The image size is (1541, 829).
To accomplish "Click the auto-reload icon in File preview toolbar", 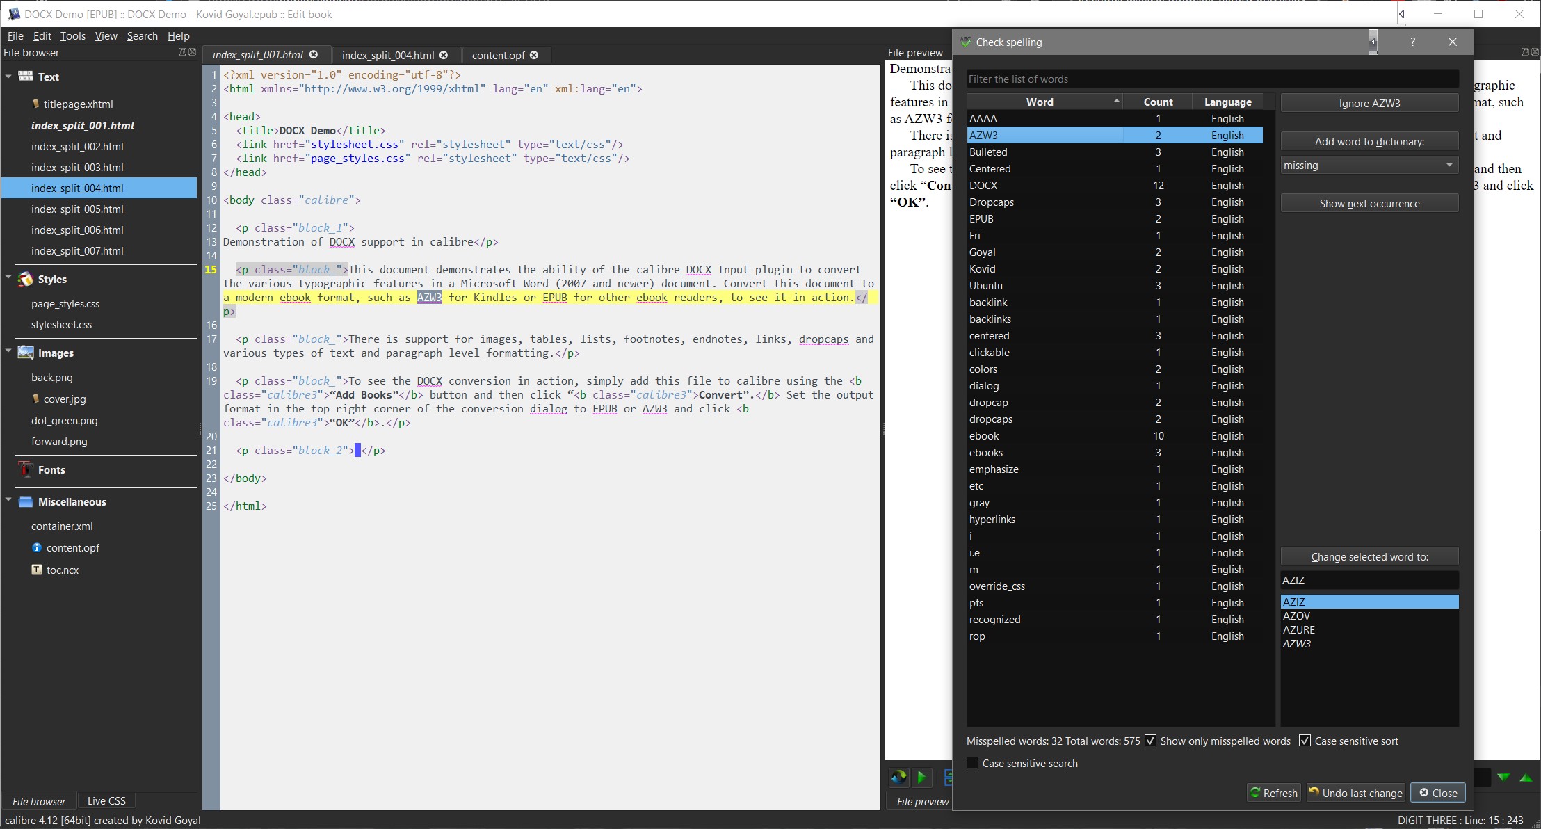I will point(899,777).
